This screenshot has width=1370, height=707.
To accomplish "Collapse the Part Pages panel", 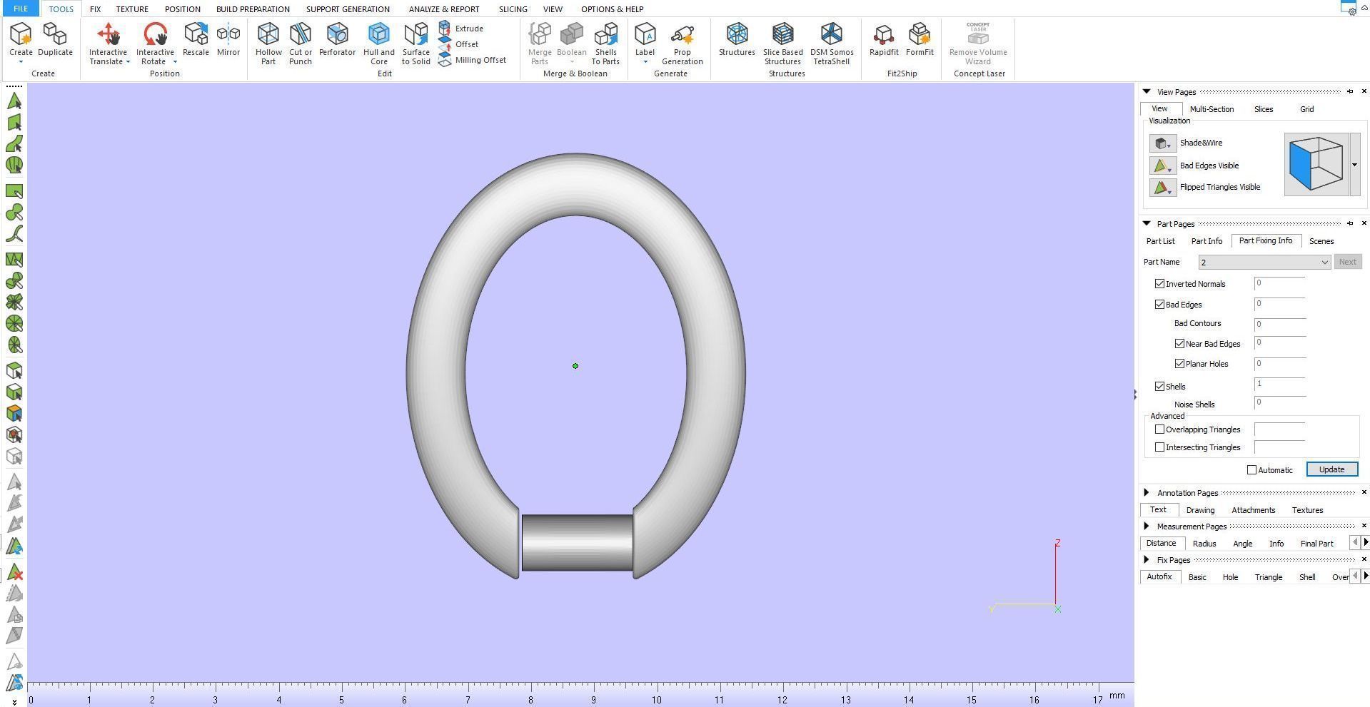I will pos(1147,224).
